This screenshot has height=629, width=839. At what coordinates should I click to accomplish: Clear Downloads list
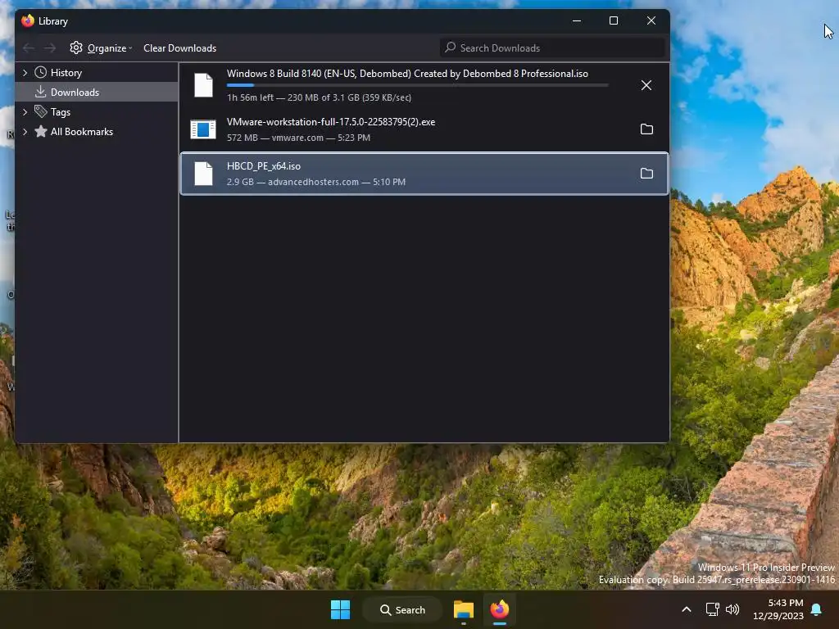(179, 48)
